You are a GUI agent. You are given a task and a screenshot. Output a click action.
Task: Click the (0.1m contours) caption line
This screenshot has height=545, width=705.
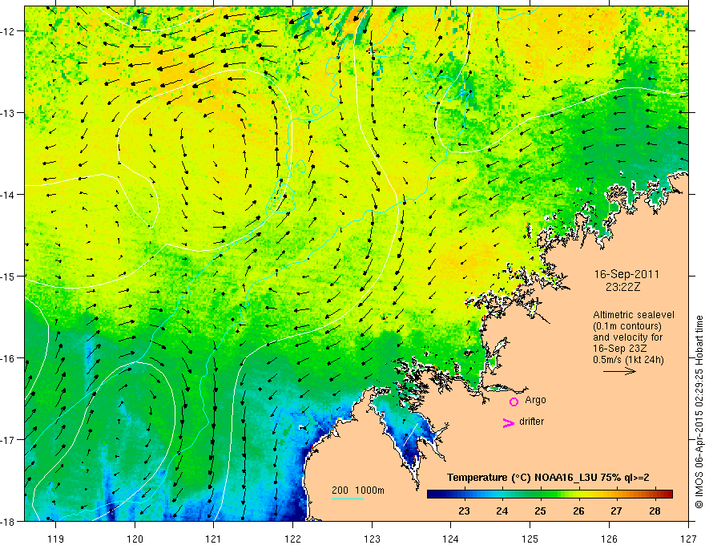[627, 326]
